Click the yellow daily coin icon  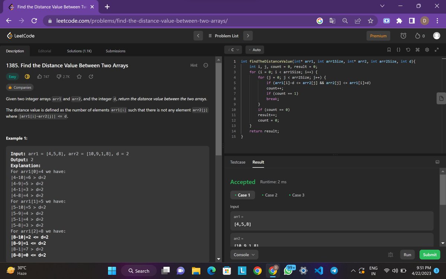pos(27,77)
